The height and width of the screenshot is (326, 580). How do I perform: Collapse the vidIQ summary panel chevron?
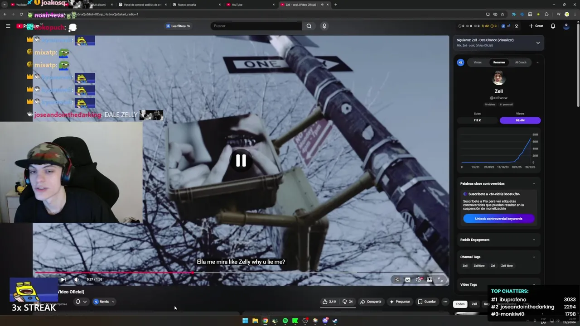[x=537, y=62]
